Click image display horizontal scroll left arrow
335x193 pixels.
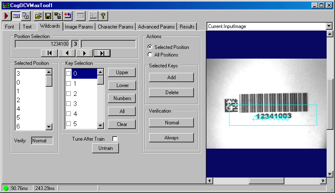click(210, 181)
